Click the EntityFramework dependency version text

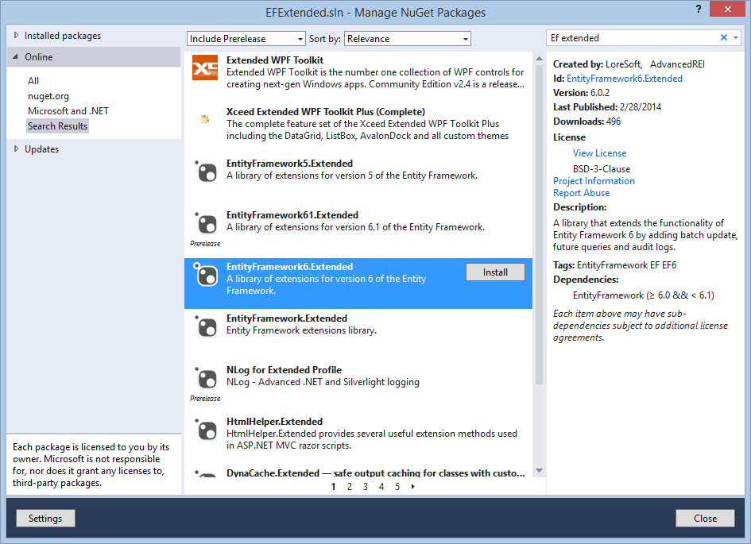[x=643, y=295]
